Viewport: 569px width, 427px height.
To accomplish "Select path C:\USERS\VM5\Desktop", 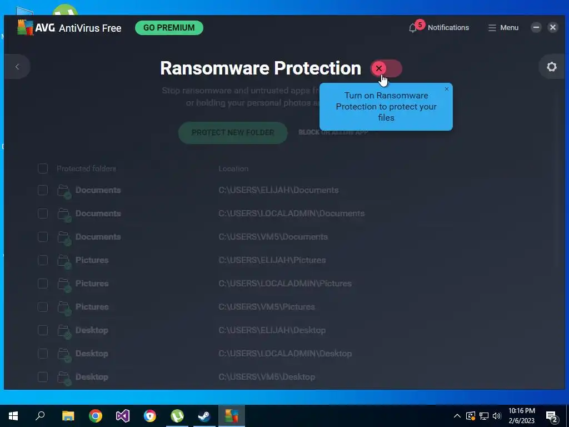I will click(267, 377).
